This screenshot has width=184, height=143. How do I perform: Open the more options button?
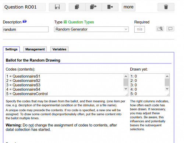click(128, 7)
